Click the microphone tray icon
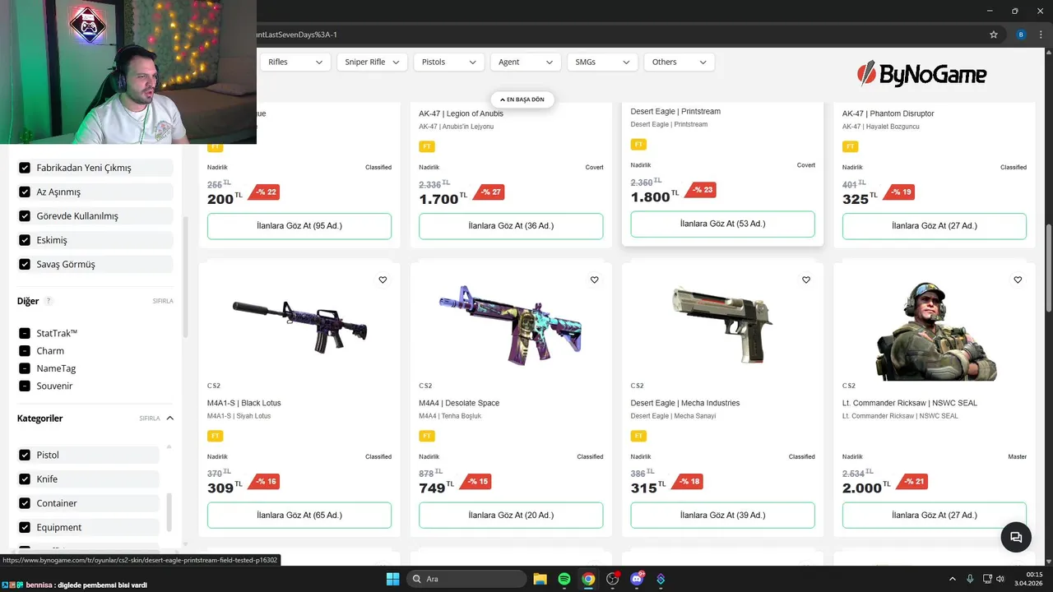The image size is (1053, 592). [x=970, y=579]
